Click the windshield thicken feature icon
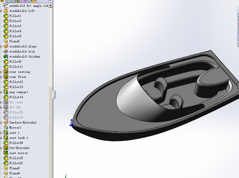This screenshot has width=239, height=178. coord(6,56)
